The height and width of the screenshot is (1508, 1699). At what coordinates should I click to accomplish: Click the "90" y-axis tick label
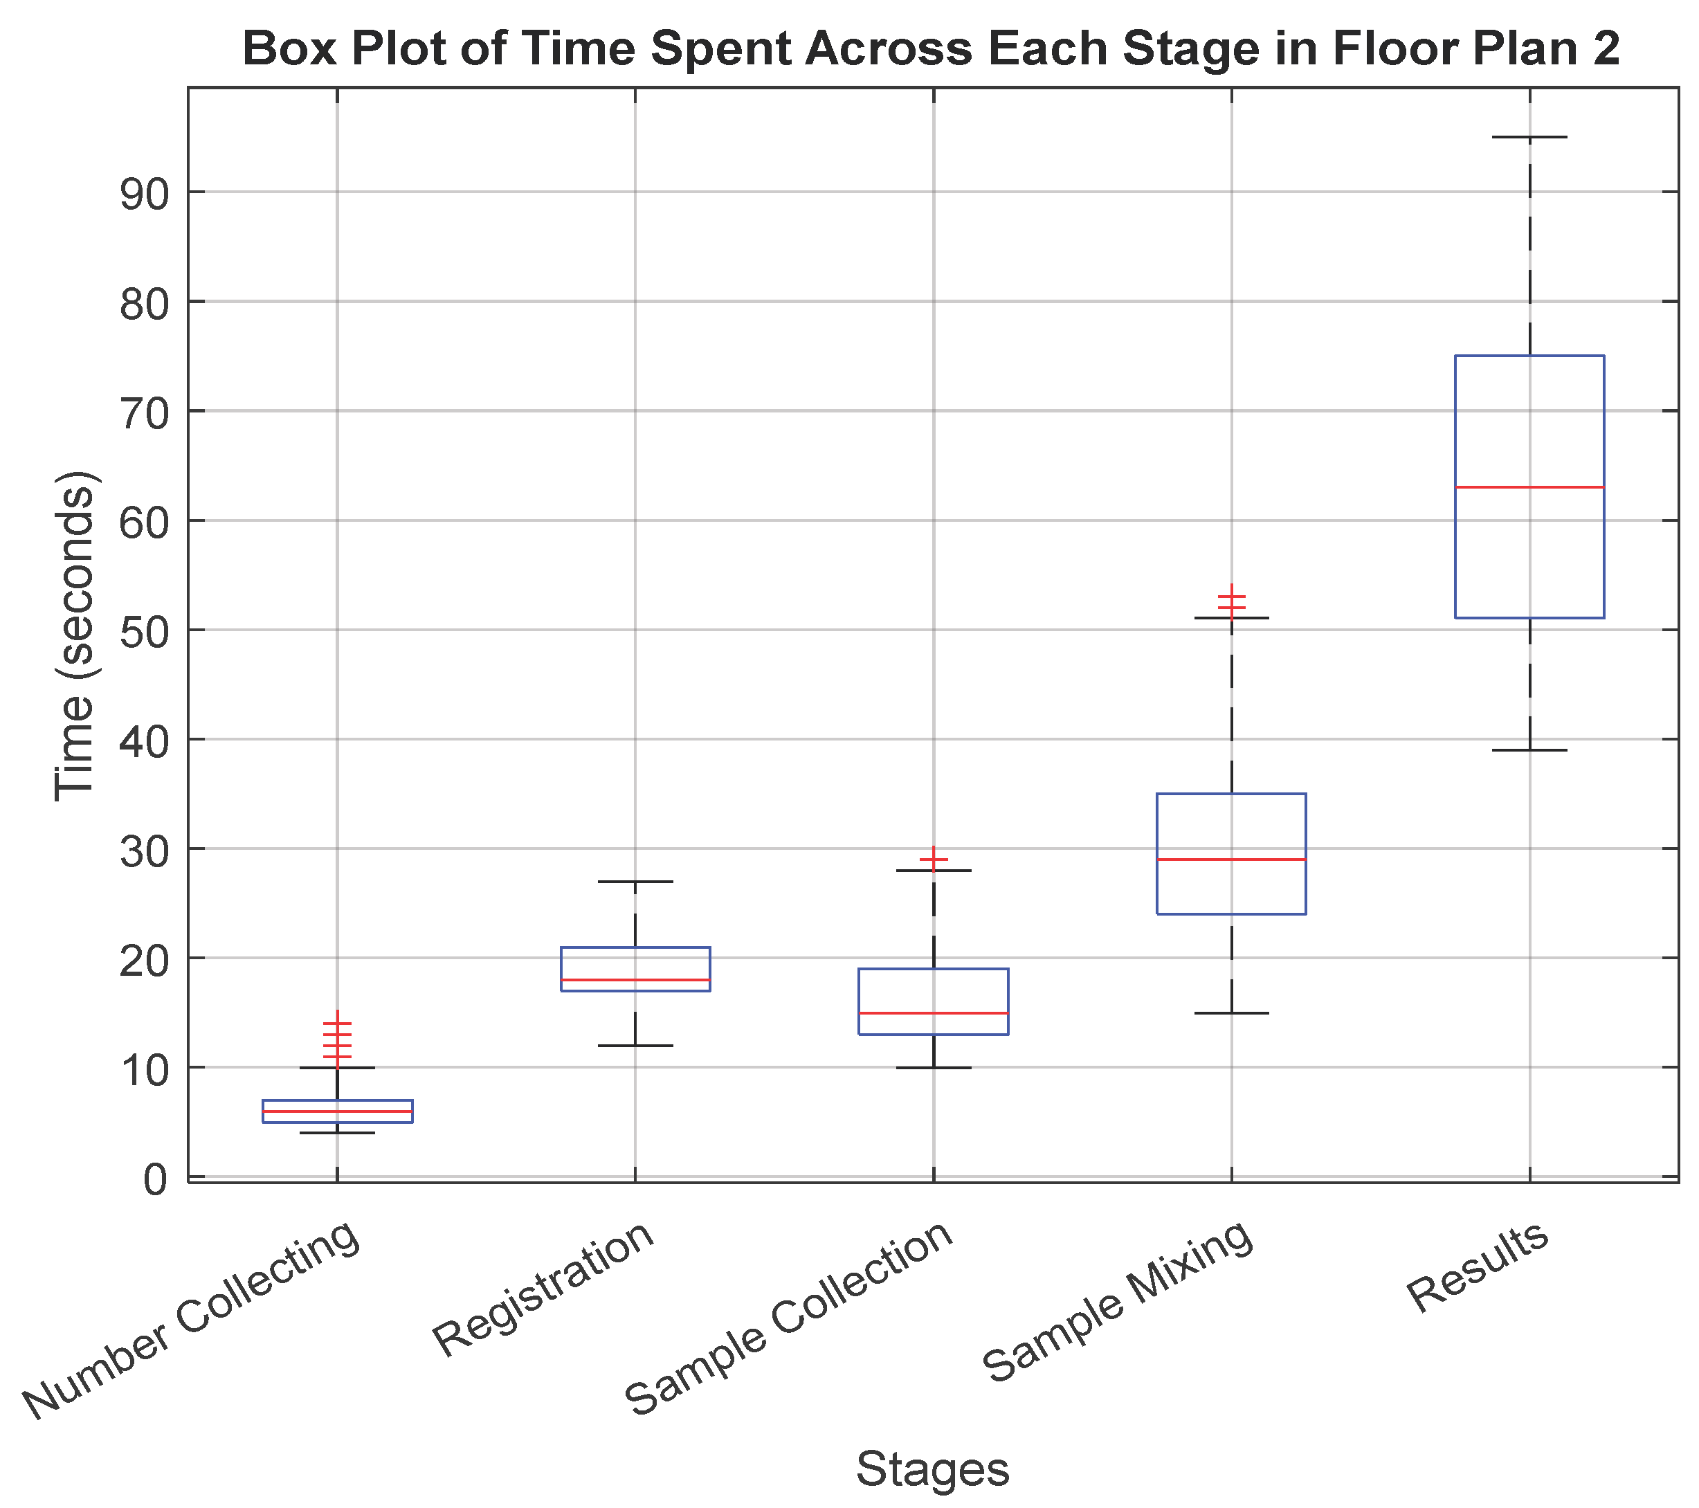pyautogui.click(x=144, y=193)
